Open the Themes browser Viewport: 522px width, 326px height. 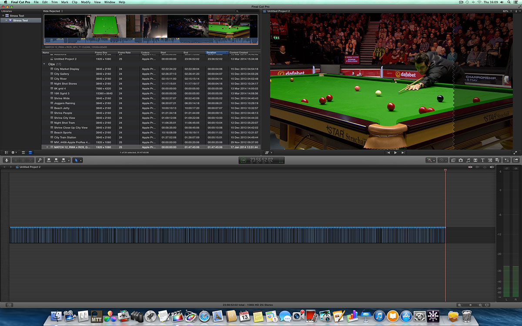click(497, 160)
